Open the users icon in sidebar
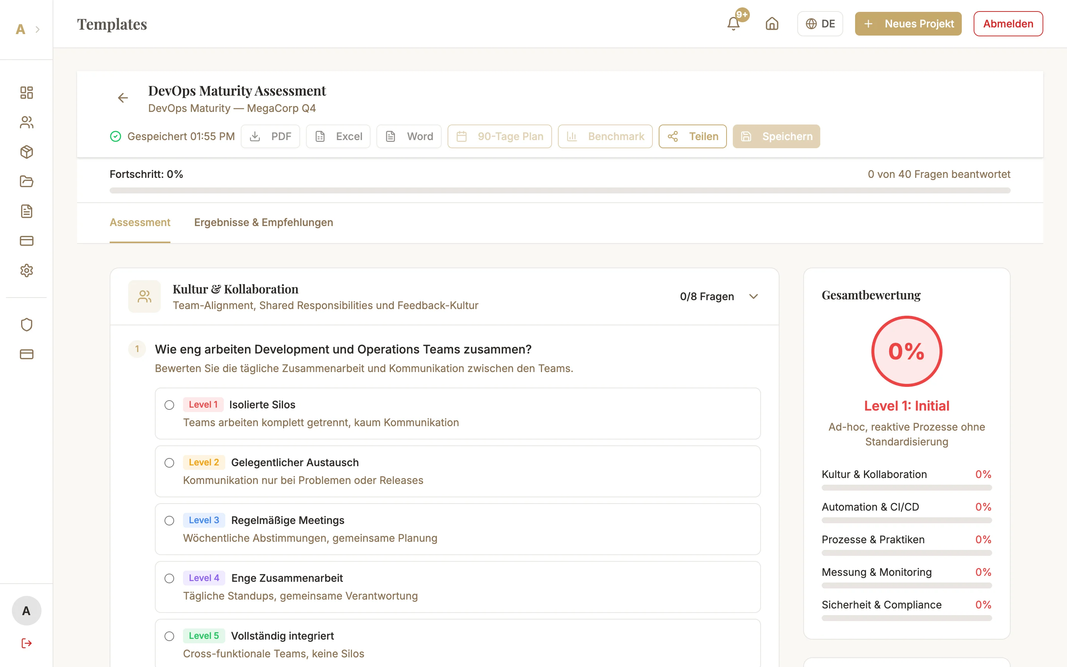The image size is (1067, 667). [26, 122]
